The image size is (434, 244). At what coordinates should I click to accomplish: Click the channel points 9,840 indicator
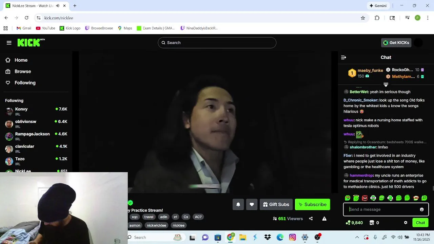coord(354,223)
